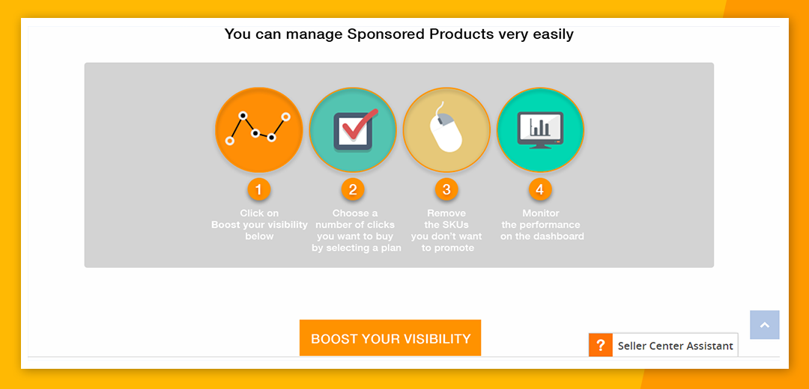Click the 'Remove the SKUs' step description
The width and height of the screenshot is (809, 389).
(447, 230)
